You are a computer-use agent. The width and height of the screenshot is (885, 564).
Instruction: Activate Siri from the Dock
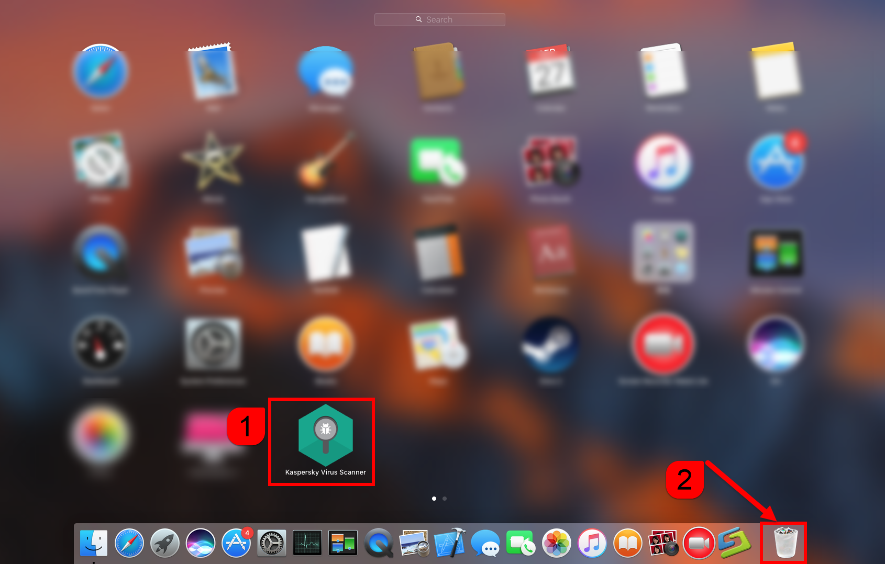[201, 543]
